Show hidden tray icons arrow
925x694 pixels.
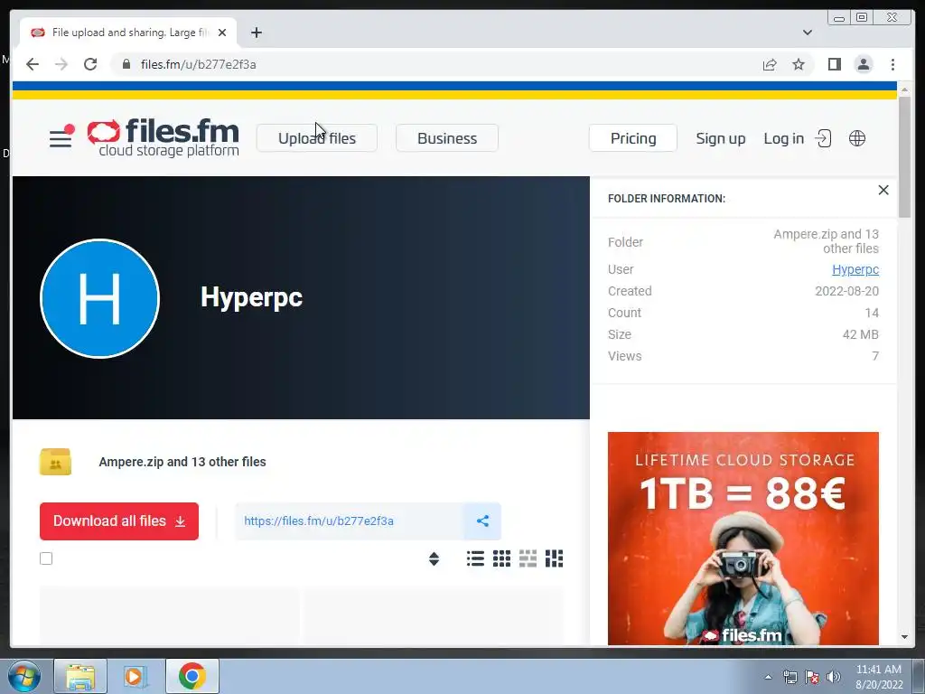[768, 677]
